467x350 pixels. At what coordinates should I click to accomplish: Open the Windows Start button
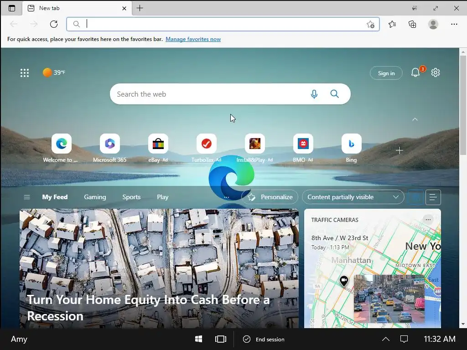point(198,339)
